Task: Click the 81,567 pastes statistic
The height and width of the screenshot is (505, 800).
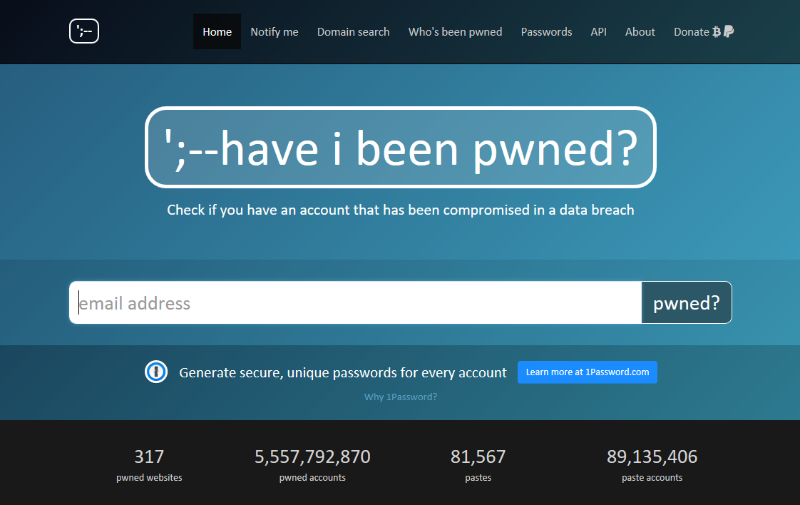Action: [x=478, y=464]
